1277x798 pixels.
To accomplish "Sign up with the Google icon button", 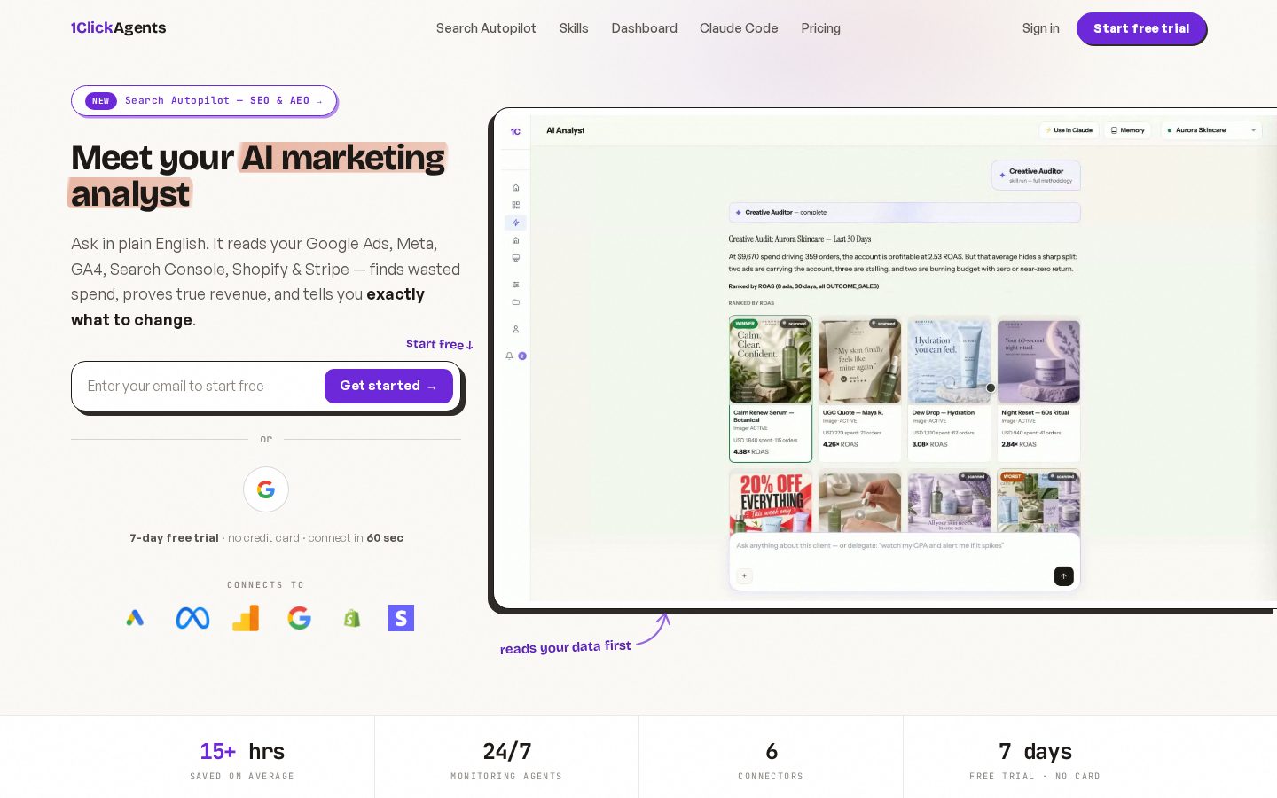I will (266, 489).
